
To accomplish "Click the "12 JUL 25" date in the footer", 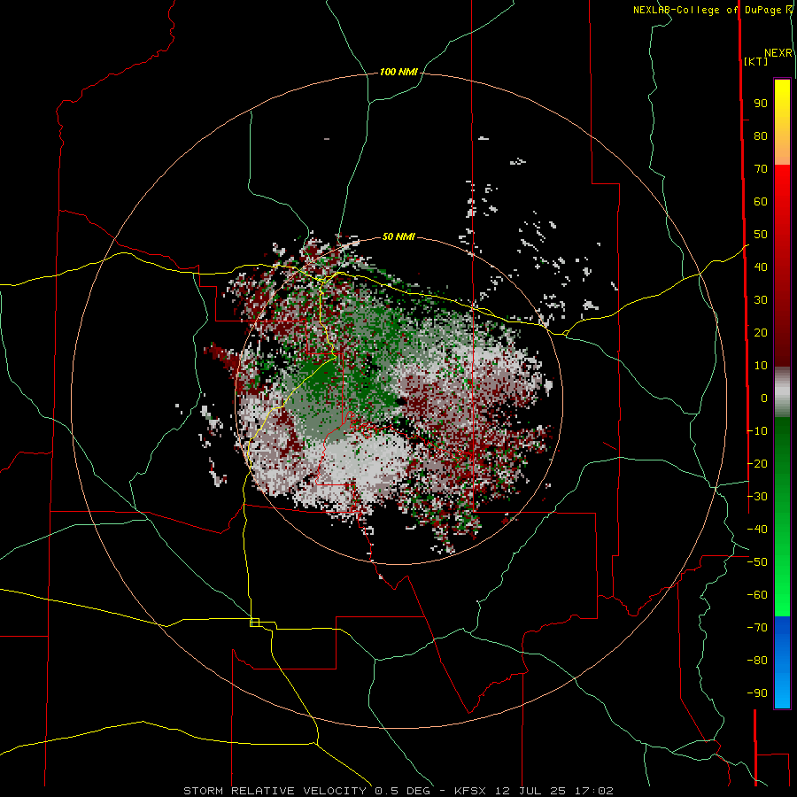I will tap(530, 791).
